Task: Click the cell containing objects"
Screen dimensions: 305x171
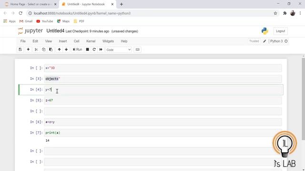Action: [x=163, y=79]
